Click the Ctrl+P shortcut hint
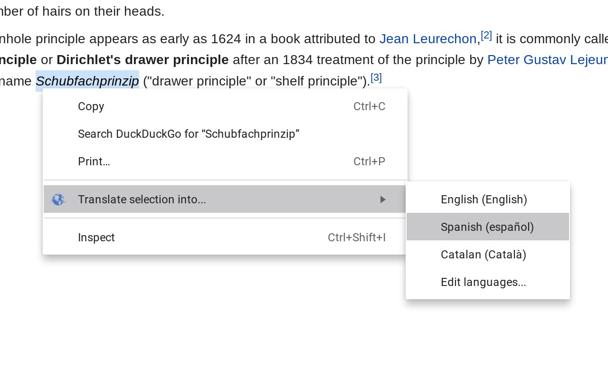The width and height of the screenshot is (608, 380). (369, 161)
